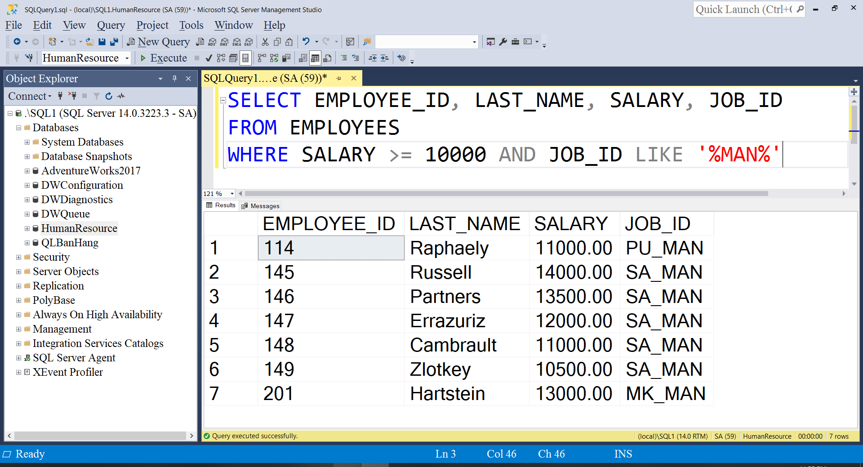Screen dimensions: 863x467
Task: Click the Change Connection icon
Action: click(29, 58)
